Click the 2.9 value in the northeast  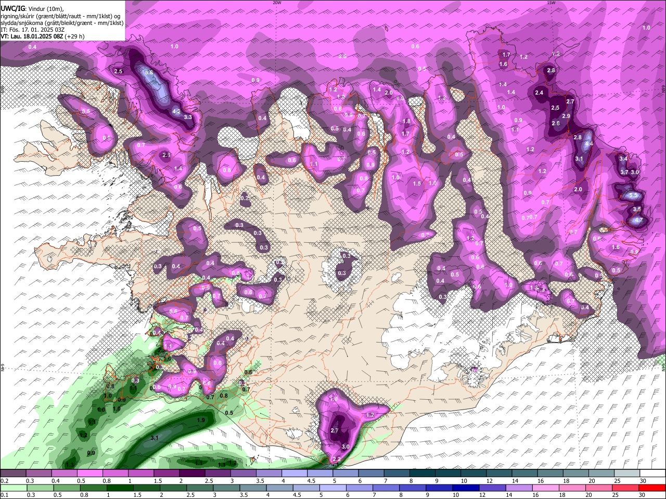tap(567, 116)
